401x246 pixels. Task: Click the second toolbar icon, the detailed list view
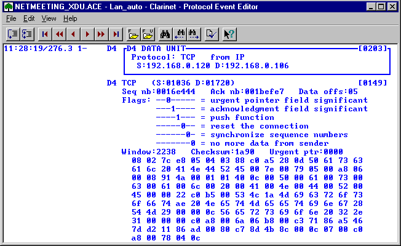pos(27,34)
